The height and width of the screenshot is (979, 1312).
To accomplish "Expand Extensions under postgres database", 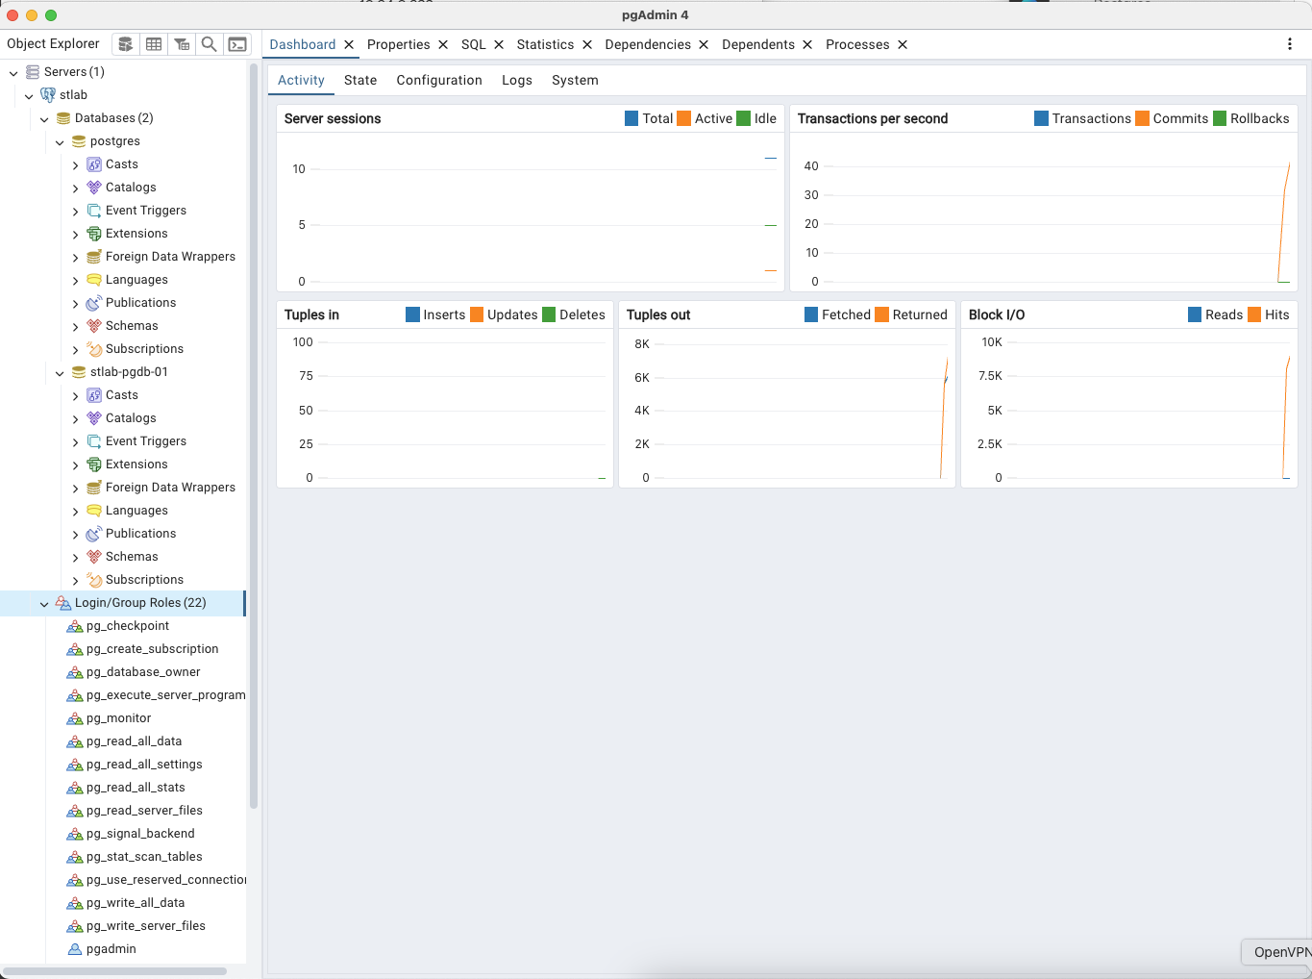I will tap(76, 235).
